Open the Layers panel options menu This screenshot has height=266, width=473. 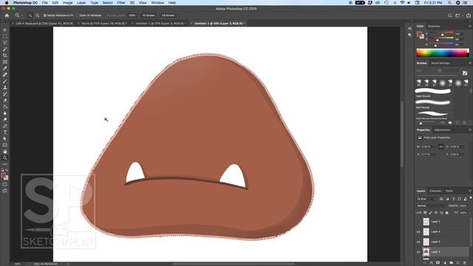click(470, 191)
